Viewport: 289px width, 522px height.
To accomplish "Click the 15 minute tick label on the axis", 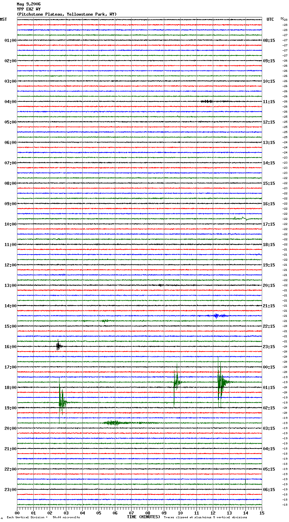I will point(262,513).
